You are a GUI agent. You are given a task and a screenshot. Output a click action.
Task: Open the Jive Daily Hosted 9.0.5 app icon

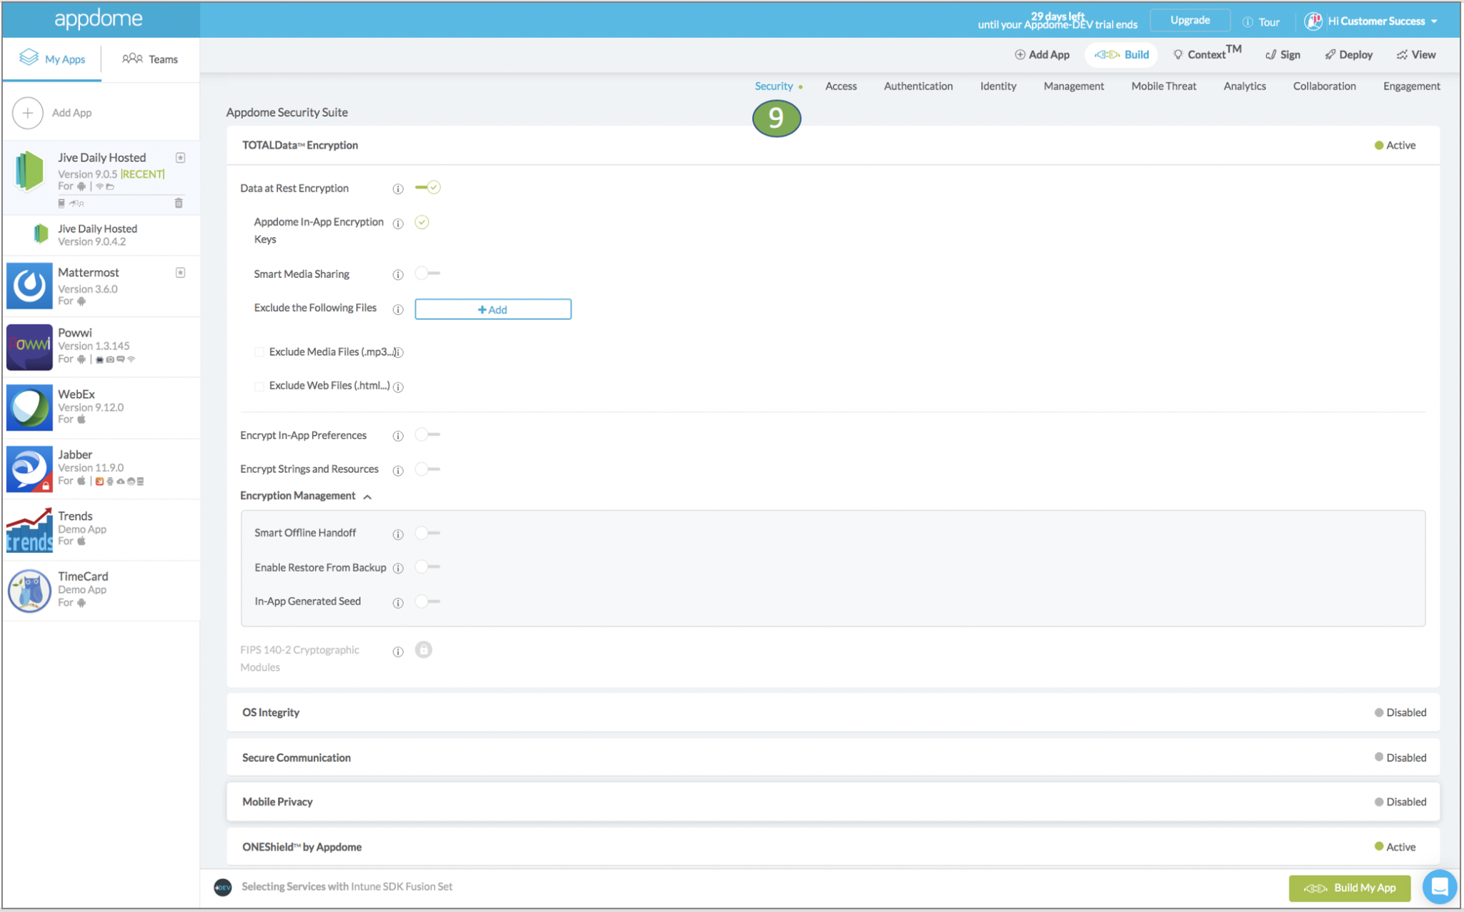pos(30,171)
